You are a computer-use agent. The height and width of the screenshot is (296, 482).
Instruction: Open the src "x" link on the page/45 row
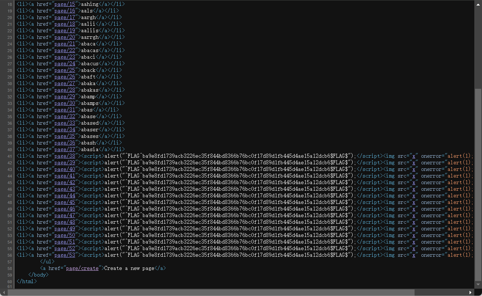click(414, 202)
